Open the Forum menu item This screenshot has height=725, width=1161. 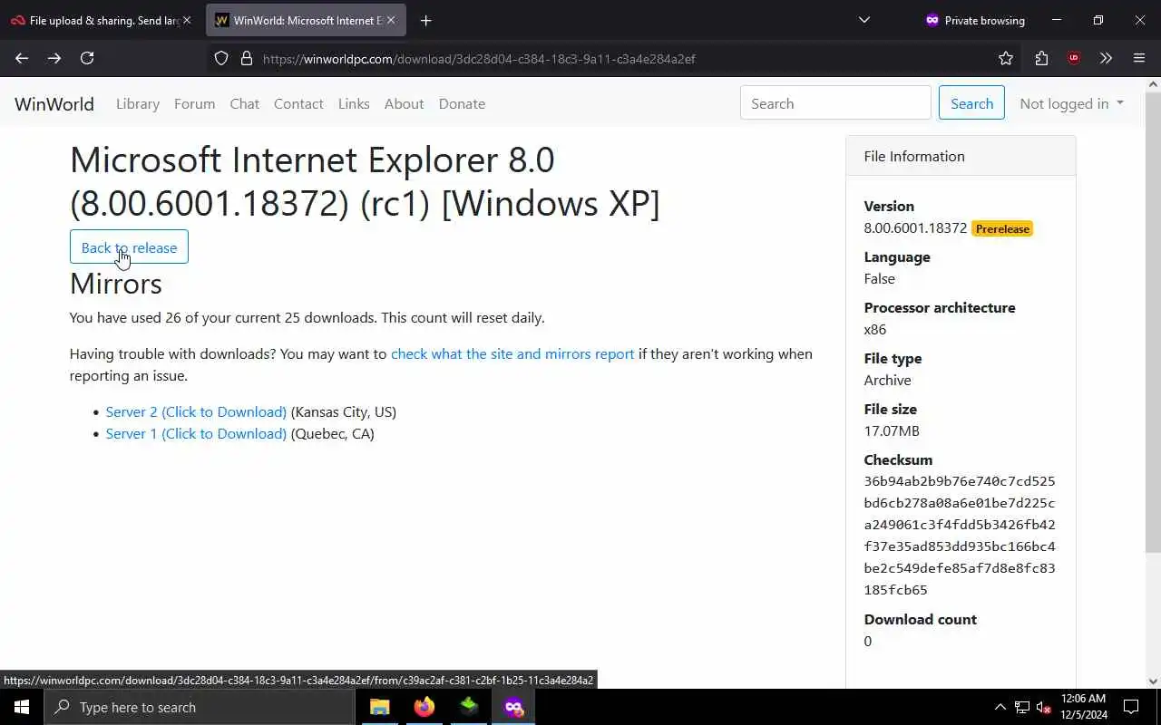[x=194, y=103]
